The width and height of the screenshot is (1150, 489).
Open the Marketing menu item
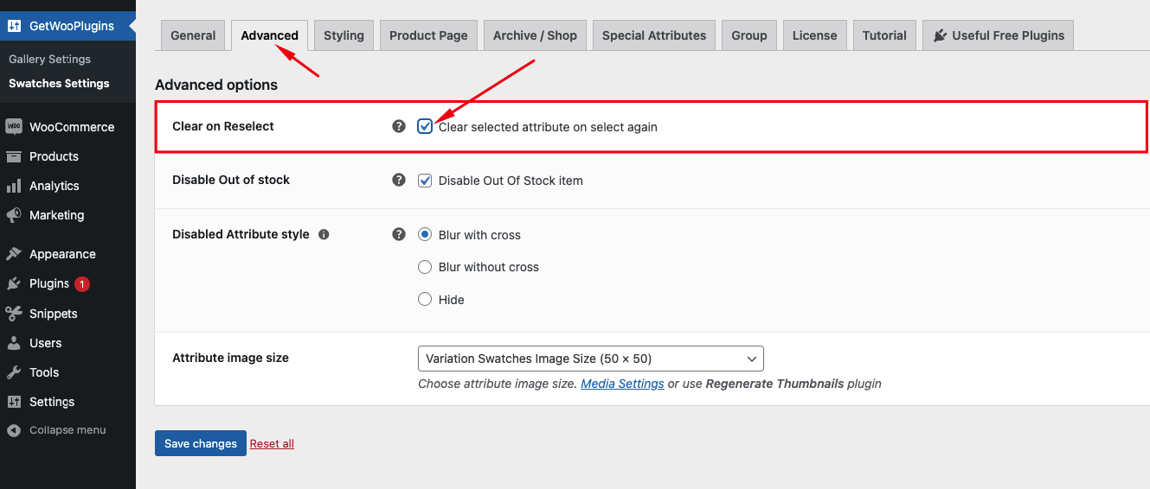point(67,215)
